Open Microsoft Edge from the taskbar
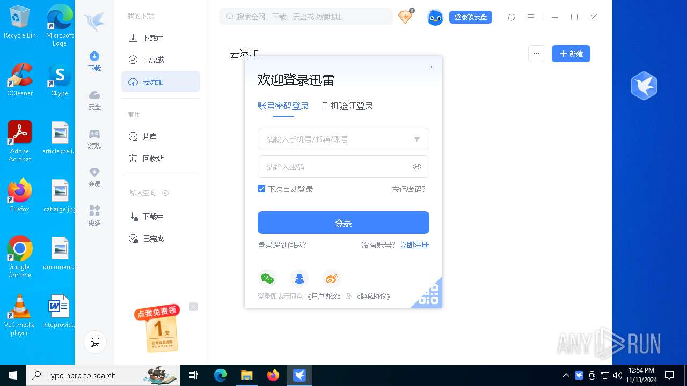 click(221, 375)
